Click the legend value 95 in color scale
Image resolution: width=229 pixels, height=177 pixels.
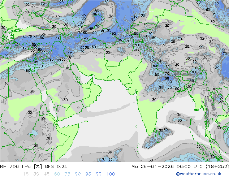pos(88,174)
